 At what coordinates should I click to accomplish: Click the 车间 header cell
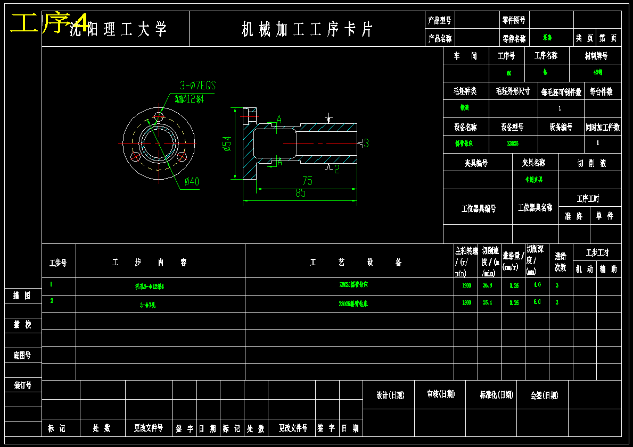[465, 56]
